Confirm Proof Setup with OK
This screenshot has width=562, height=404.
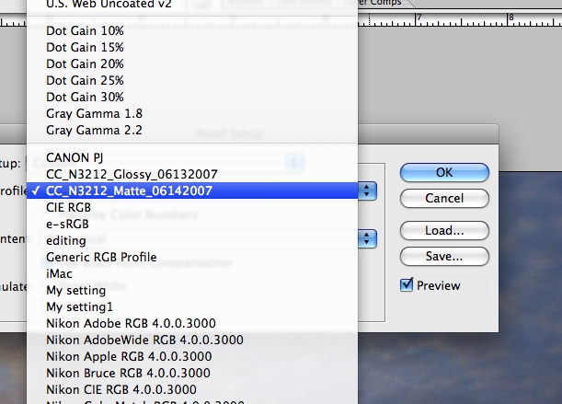tap(444, 172)
